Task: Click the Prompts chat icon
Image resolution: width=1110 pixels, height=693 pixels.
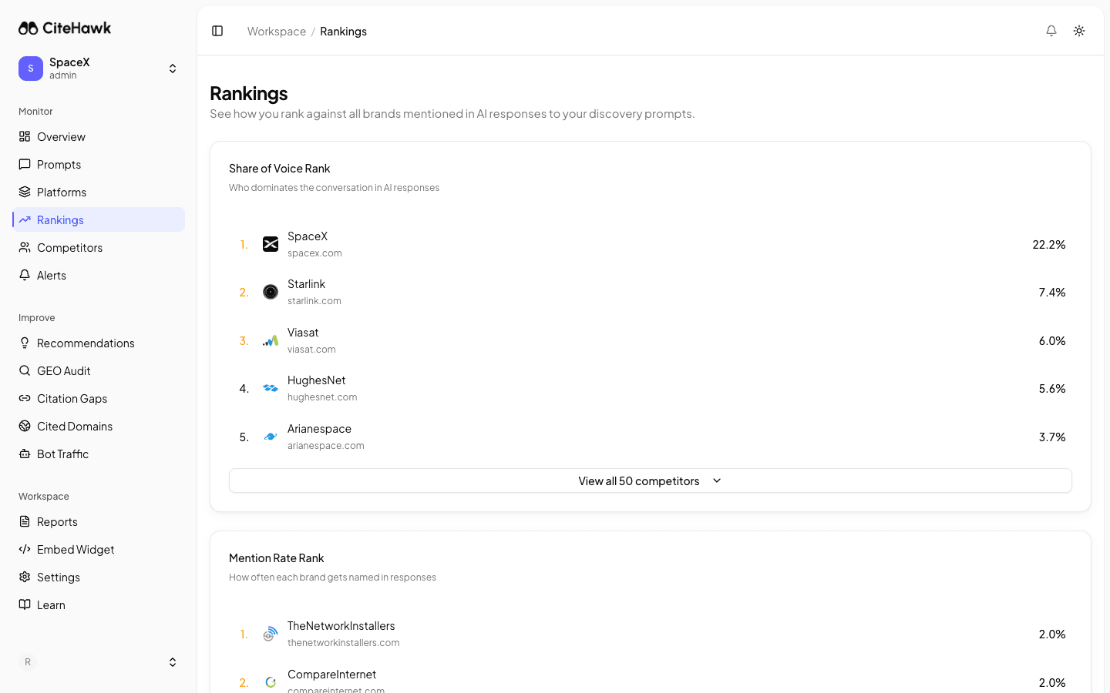Action: click(x=25, y=164)
